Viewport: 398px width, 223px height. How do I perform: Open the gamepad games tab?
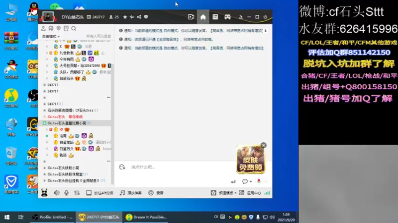227,17
